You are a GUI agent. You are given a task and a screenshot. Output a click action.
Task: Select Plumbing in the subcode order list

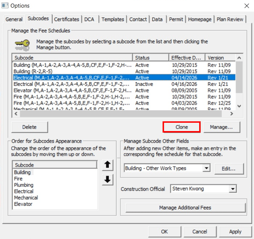tap(24, 185)
